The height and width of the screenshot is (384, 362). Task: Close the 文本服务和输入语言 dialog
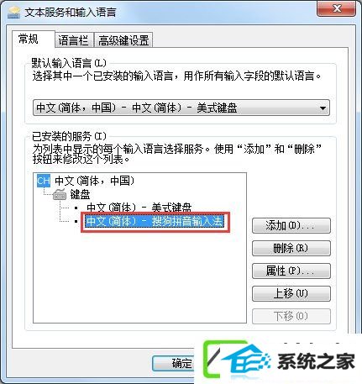pos(336,8)
